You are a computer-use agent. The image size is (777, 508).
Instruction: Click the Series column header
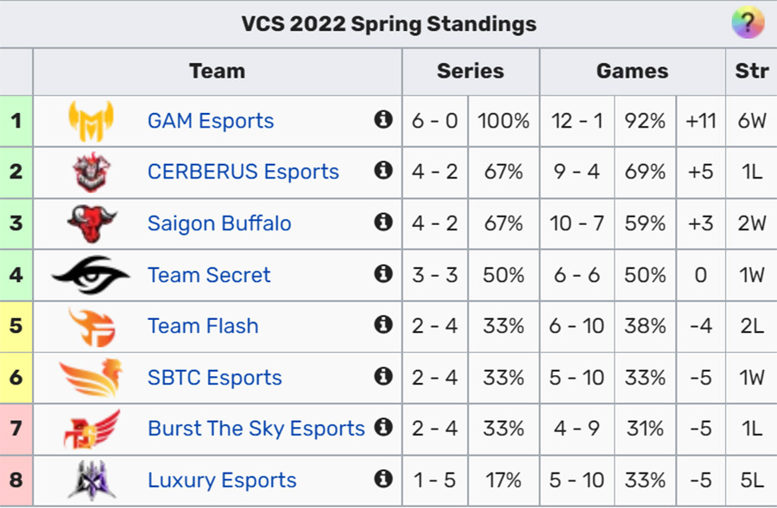coord(471,72)
